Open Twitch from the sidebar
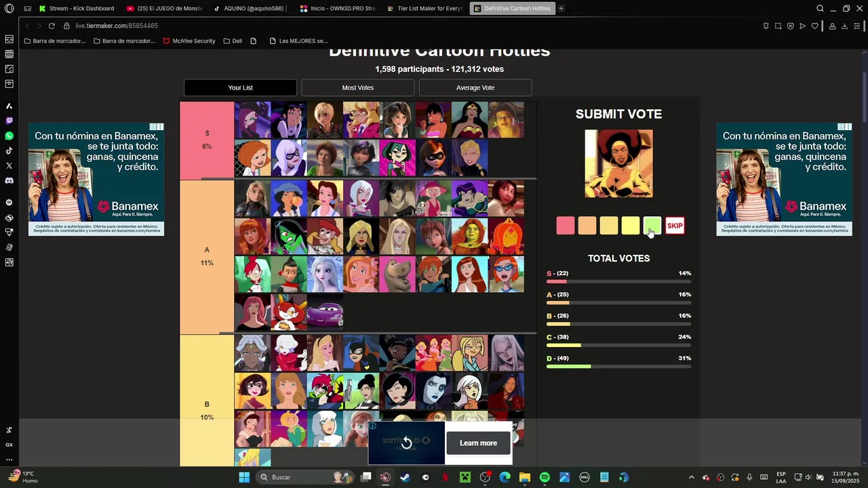868x488 pixels. [x=9, y=121]
